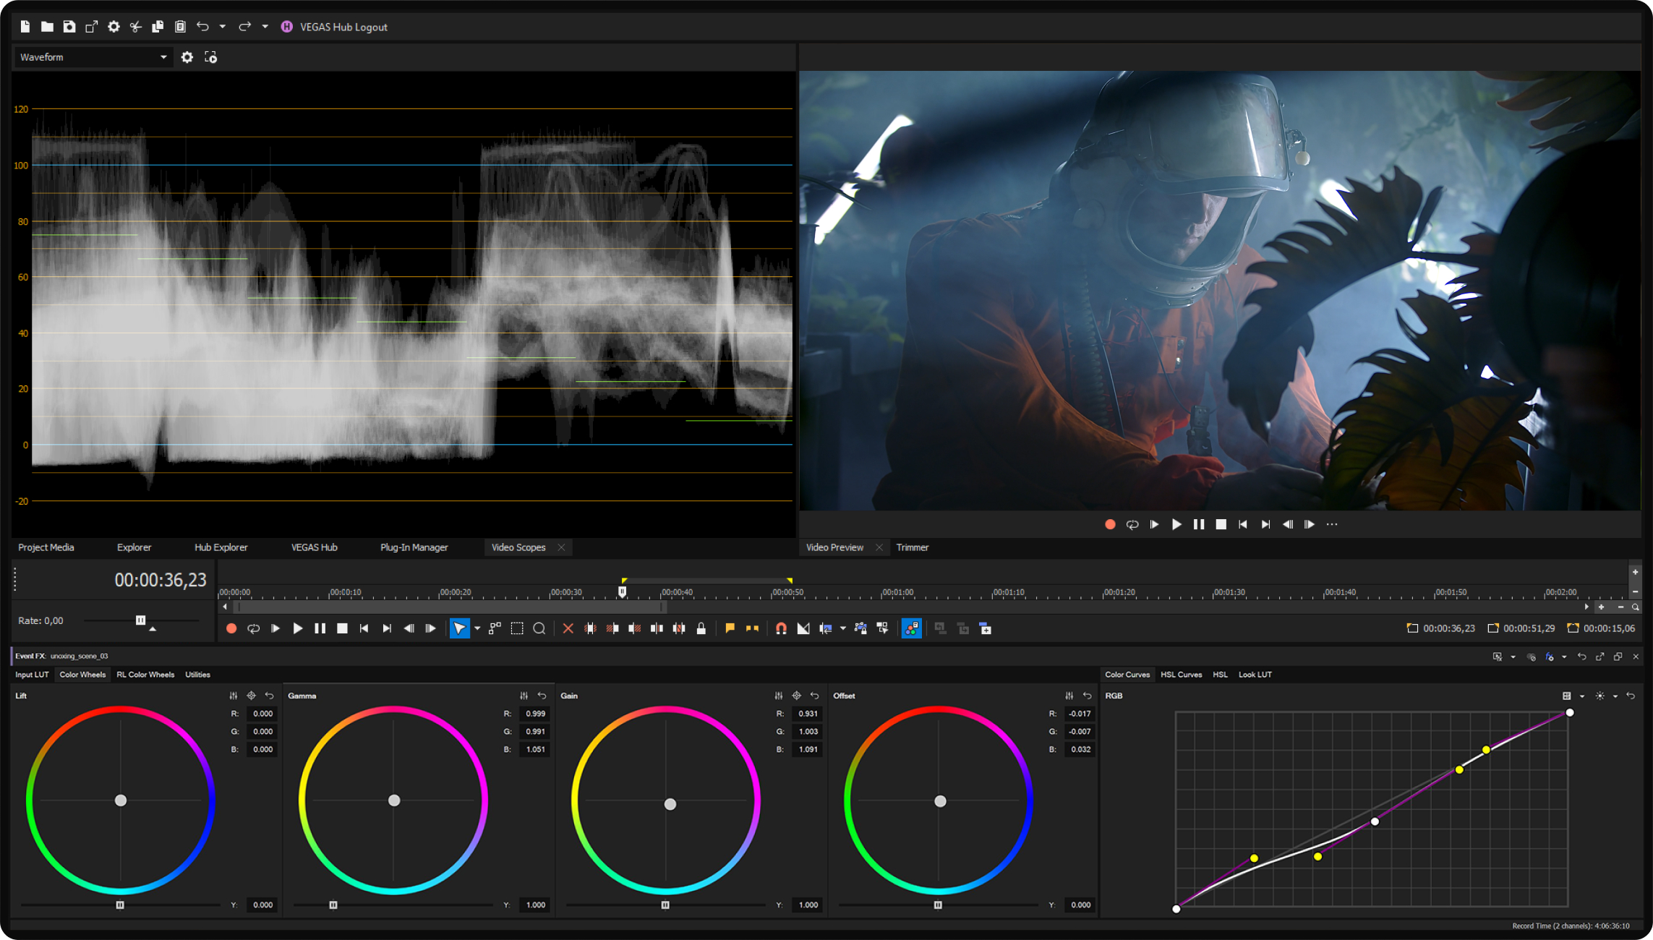Insert a marker with the flag icon
This screenshot has height=940, width=1653.
(x=730, y=628)
